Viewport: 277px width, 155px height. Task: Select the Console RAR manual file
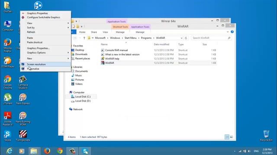click(x=116, y=50)
